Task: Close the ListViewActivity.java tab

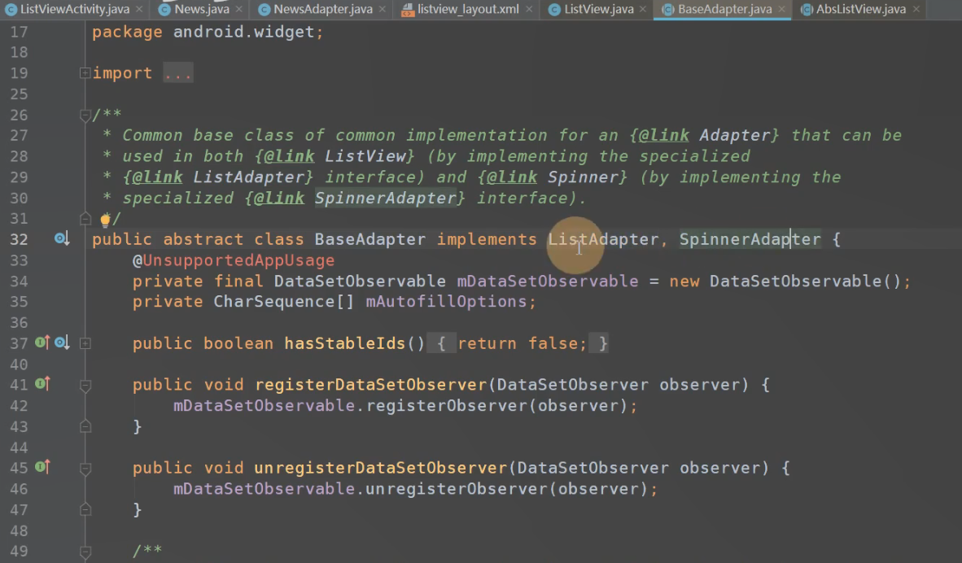Action: 139,9
